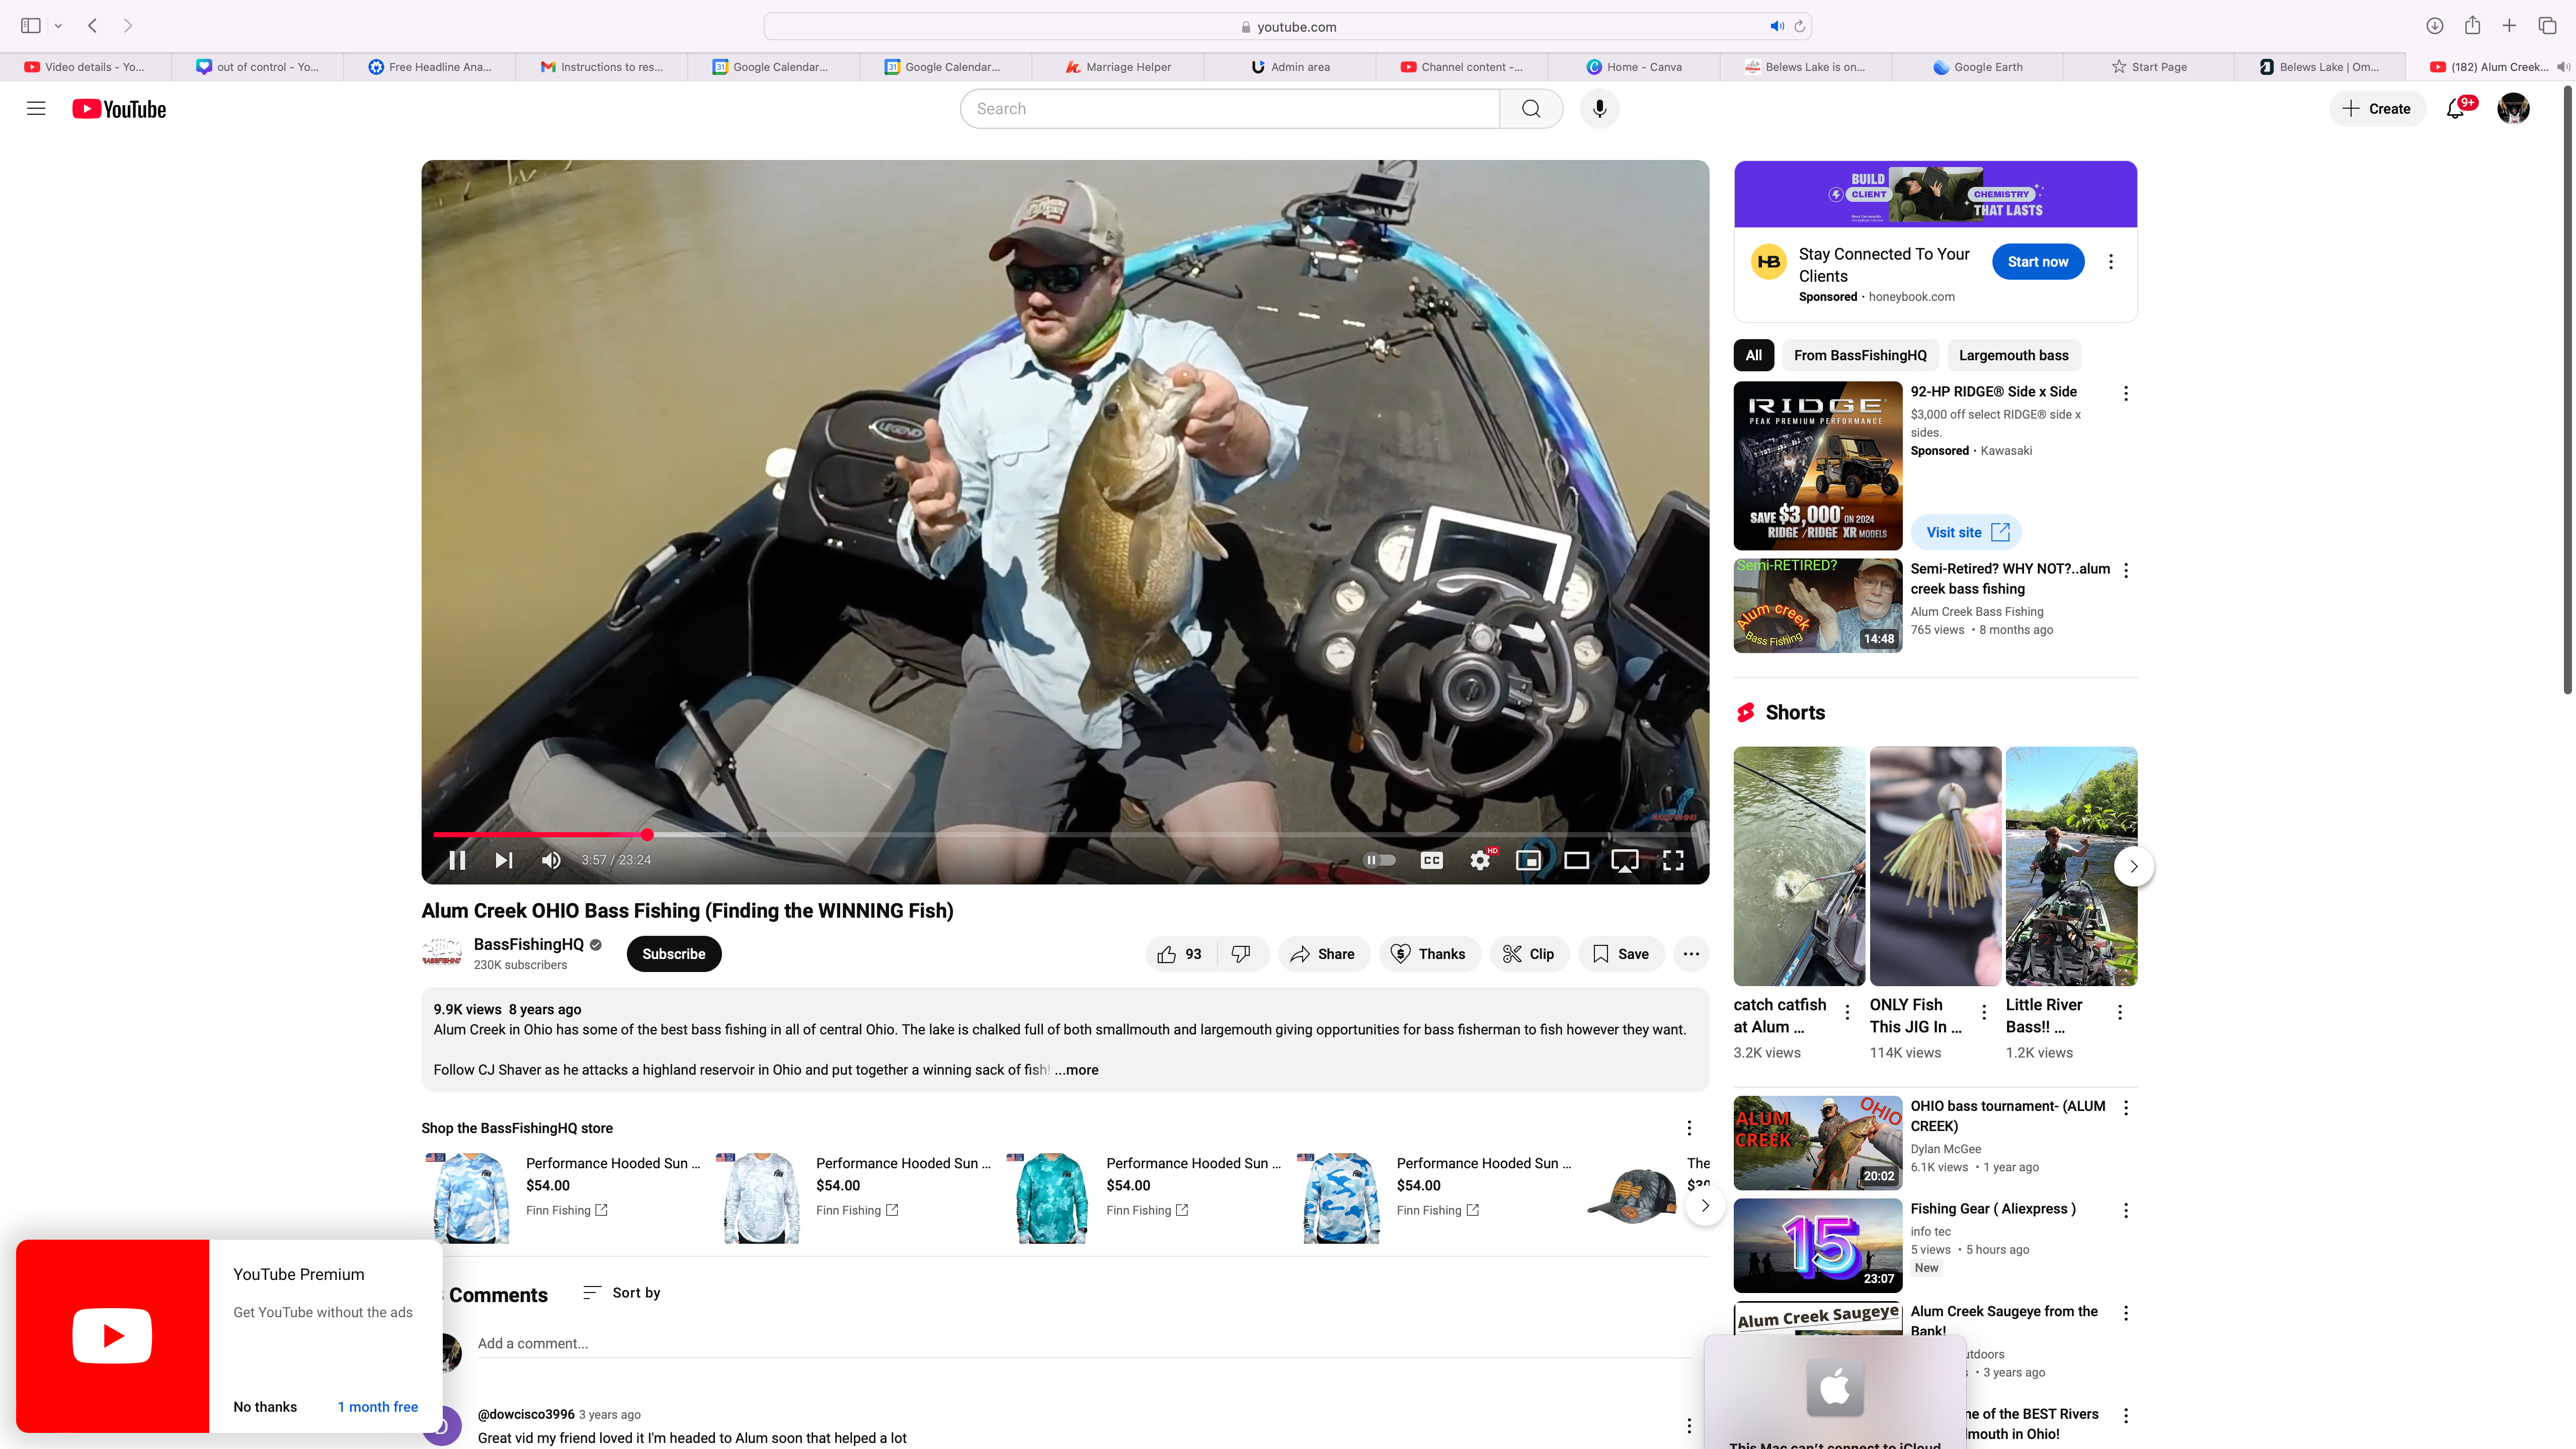Image resolution: width=2576 pixels, height=1449 pixels.
Task: Skip to next video
Action: tap(504, 860)
